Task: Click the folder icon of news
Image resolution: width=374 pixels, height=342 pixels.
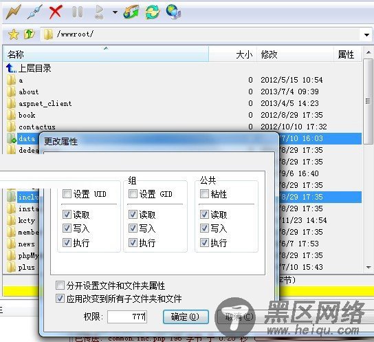Action: point(11,244)
